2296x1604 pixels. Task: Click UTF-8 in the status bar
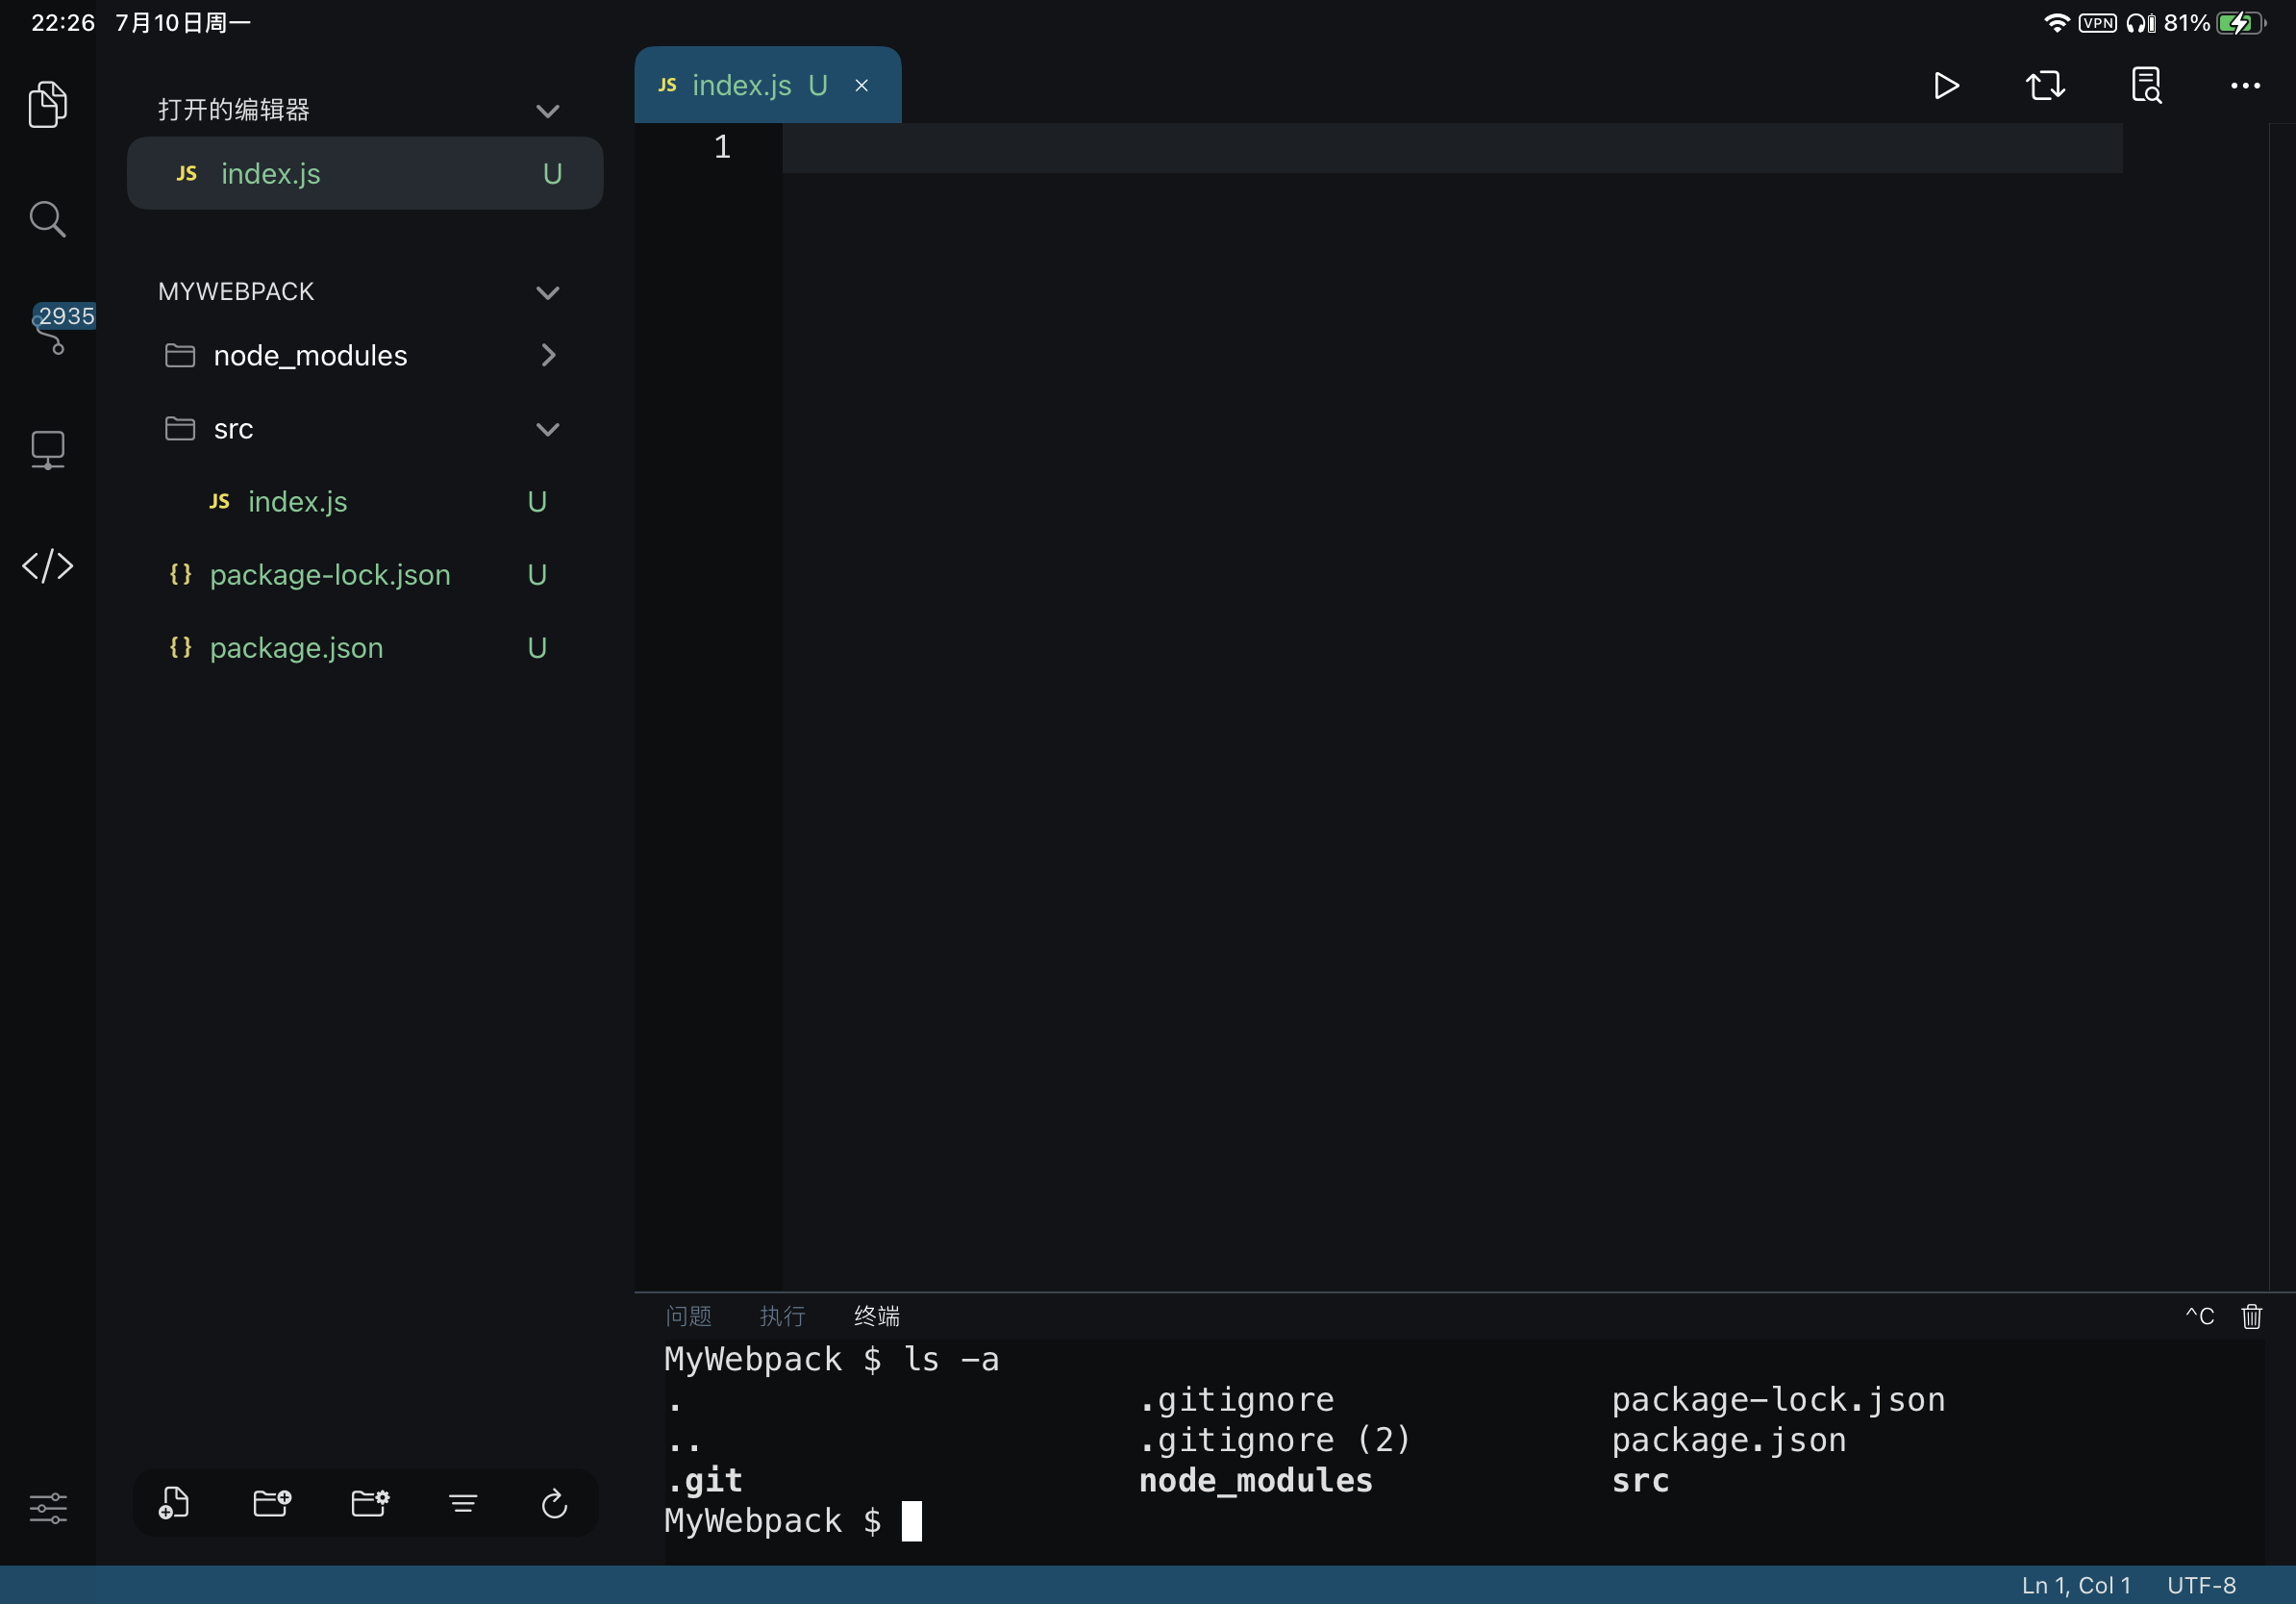point(2201,1585)
